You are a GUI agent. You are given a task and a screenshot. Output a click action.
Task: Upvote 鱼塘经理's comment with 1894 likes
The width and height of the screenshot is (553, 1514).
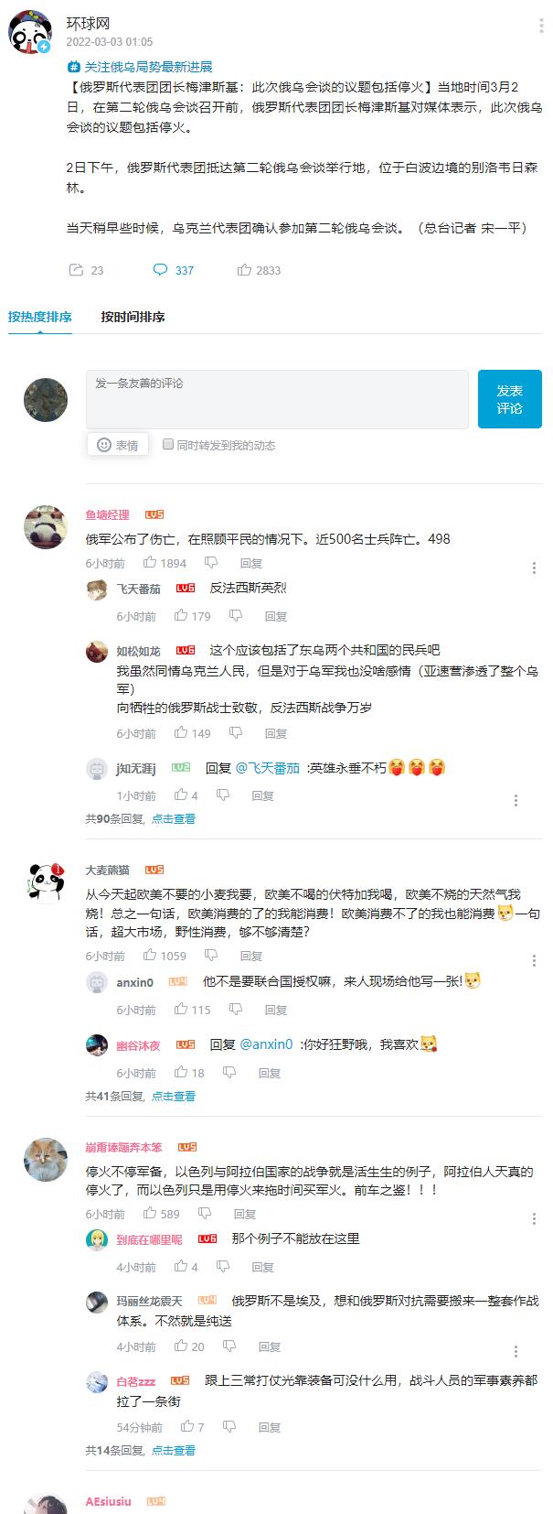(x=150, y=562)
